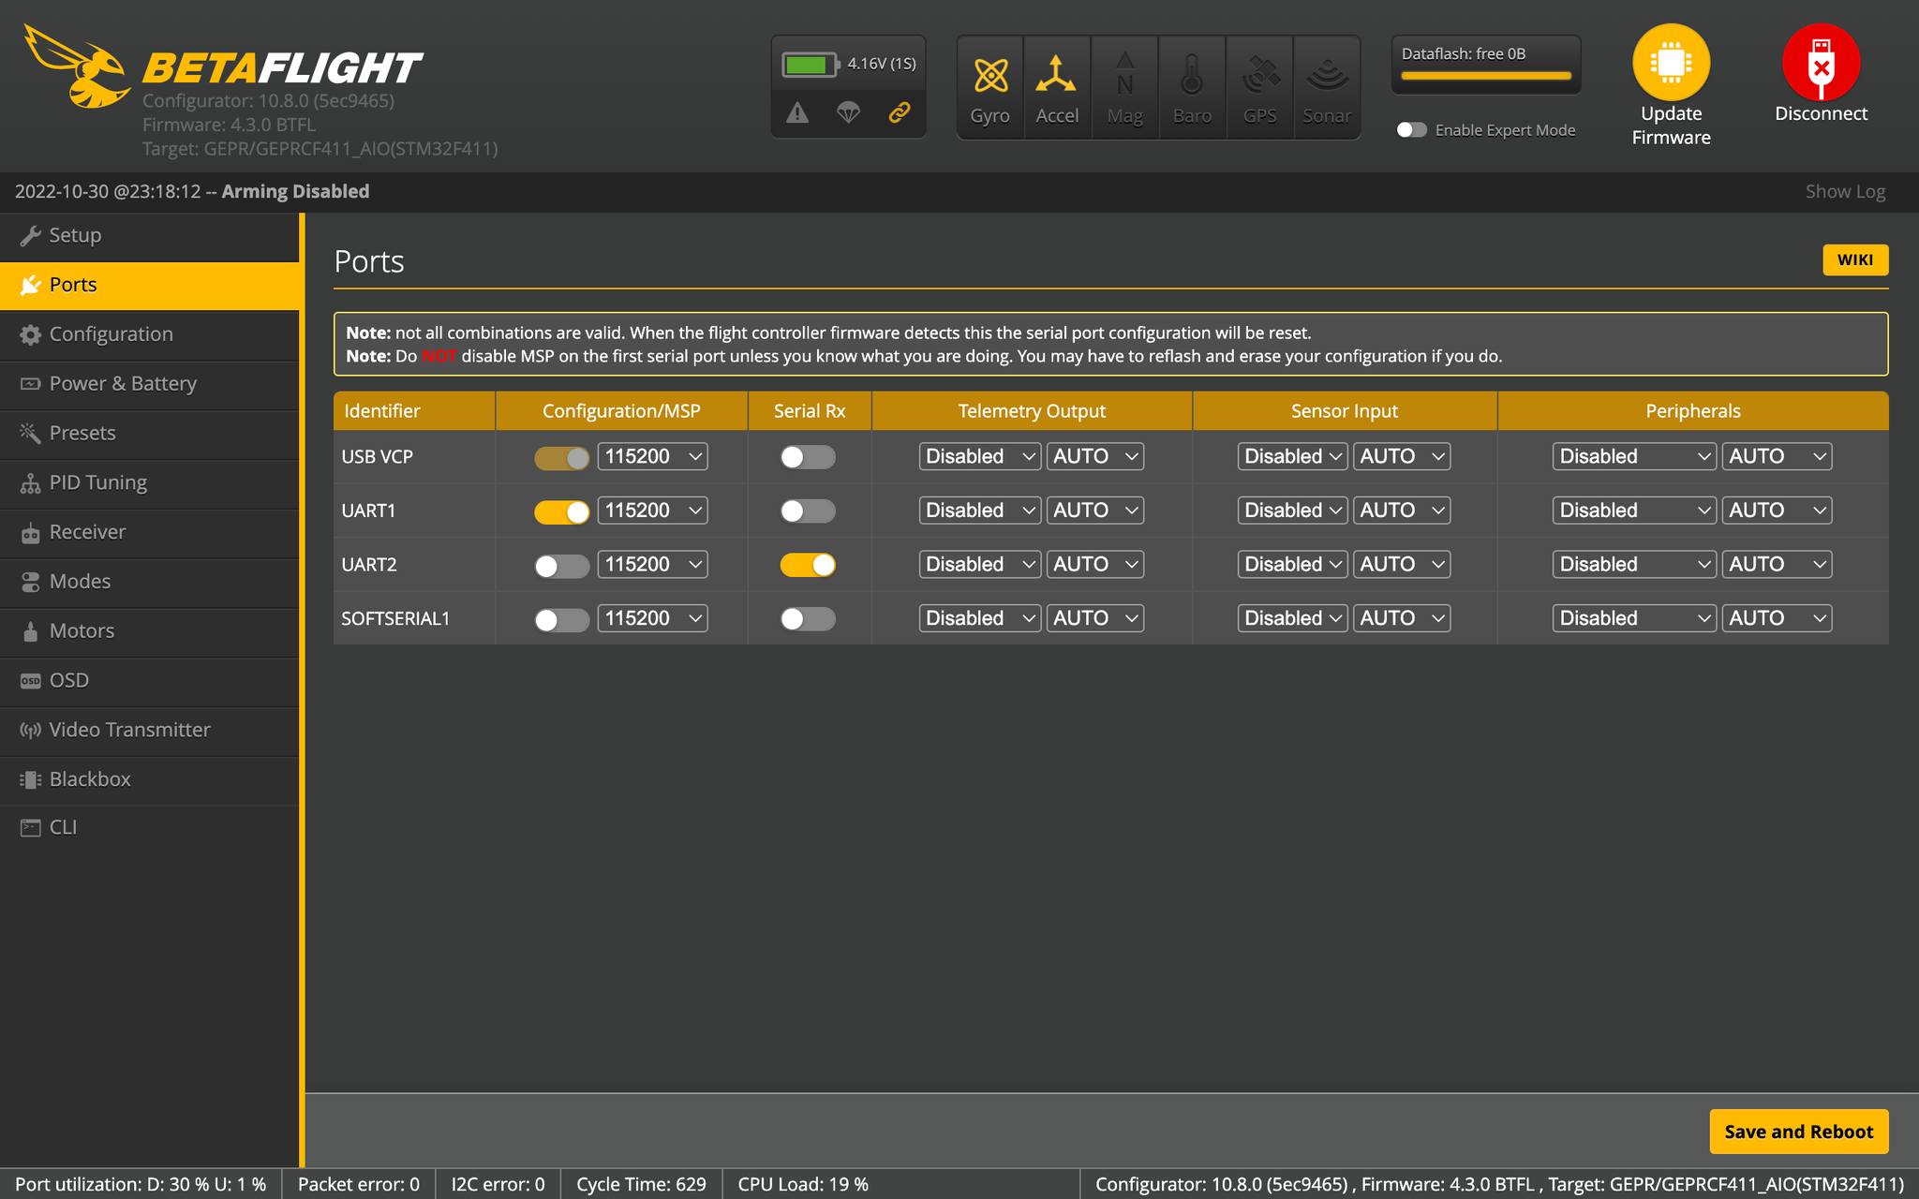1919x1199 pixels.
Task: Click the Accel sensor icon
Action: tap(1057, 84)
